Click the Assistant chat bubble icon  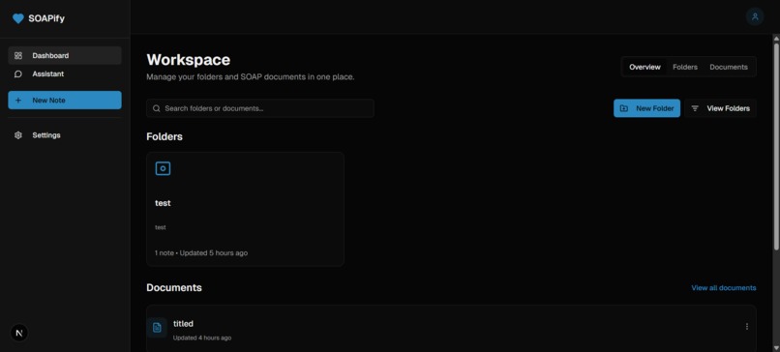pyautogui.click(x=18, y=74)
